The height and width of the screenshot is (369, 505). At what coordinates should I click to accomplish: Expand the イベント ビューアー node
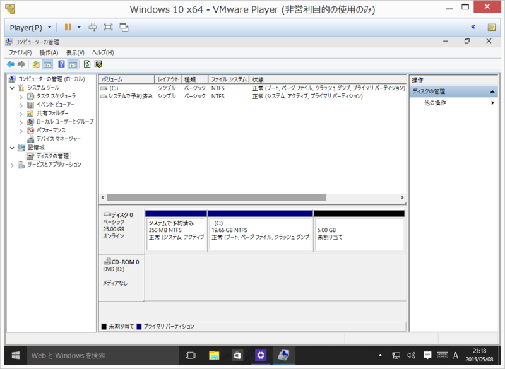tap(21, 105)
